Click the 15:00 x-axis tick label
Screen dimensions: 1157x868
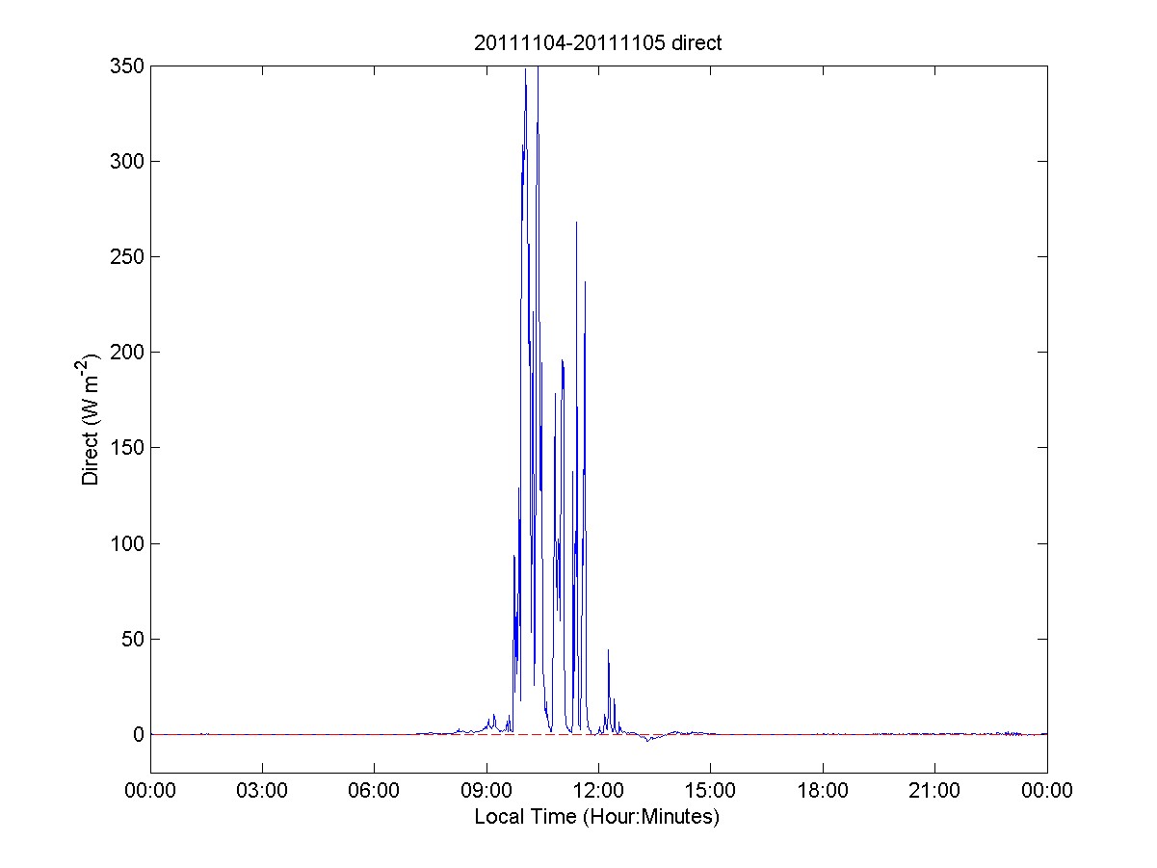point(710,792)
